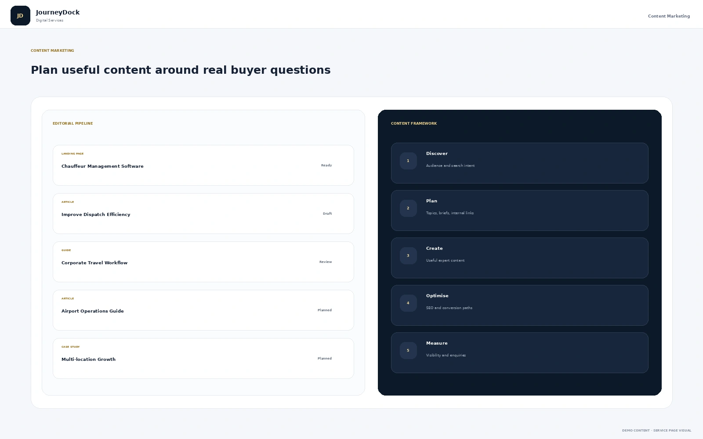Click the small Content Marketing eyebrow label
703x439 pixels.
(x=52, y=51)
